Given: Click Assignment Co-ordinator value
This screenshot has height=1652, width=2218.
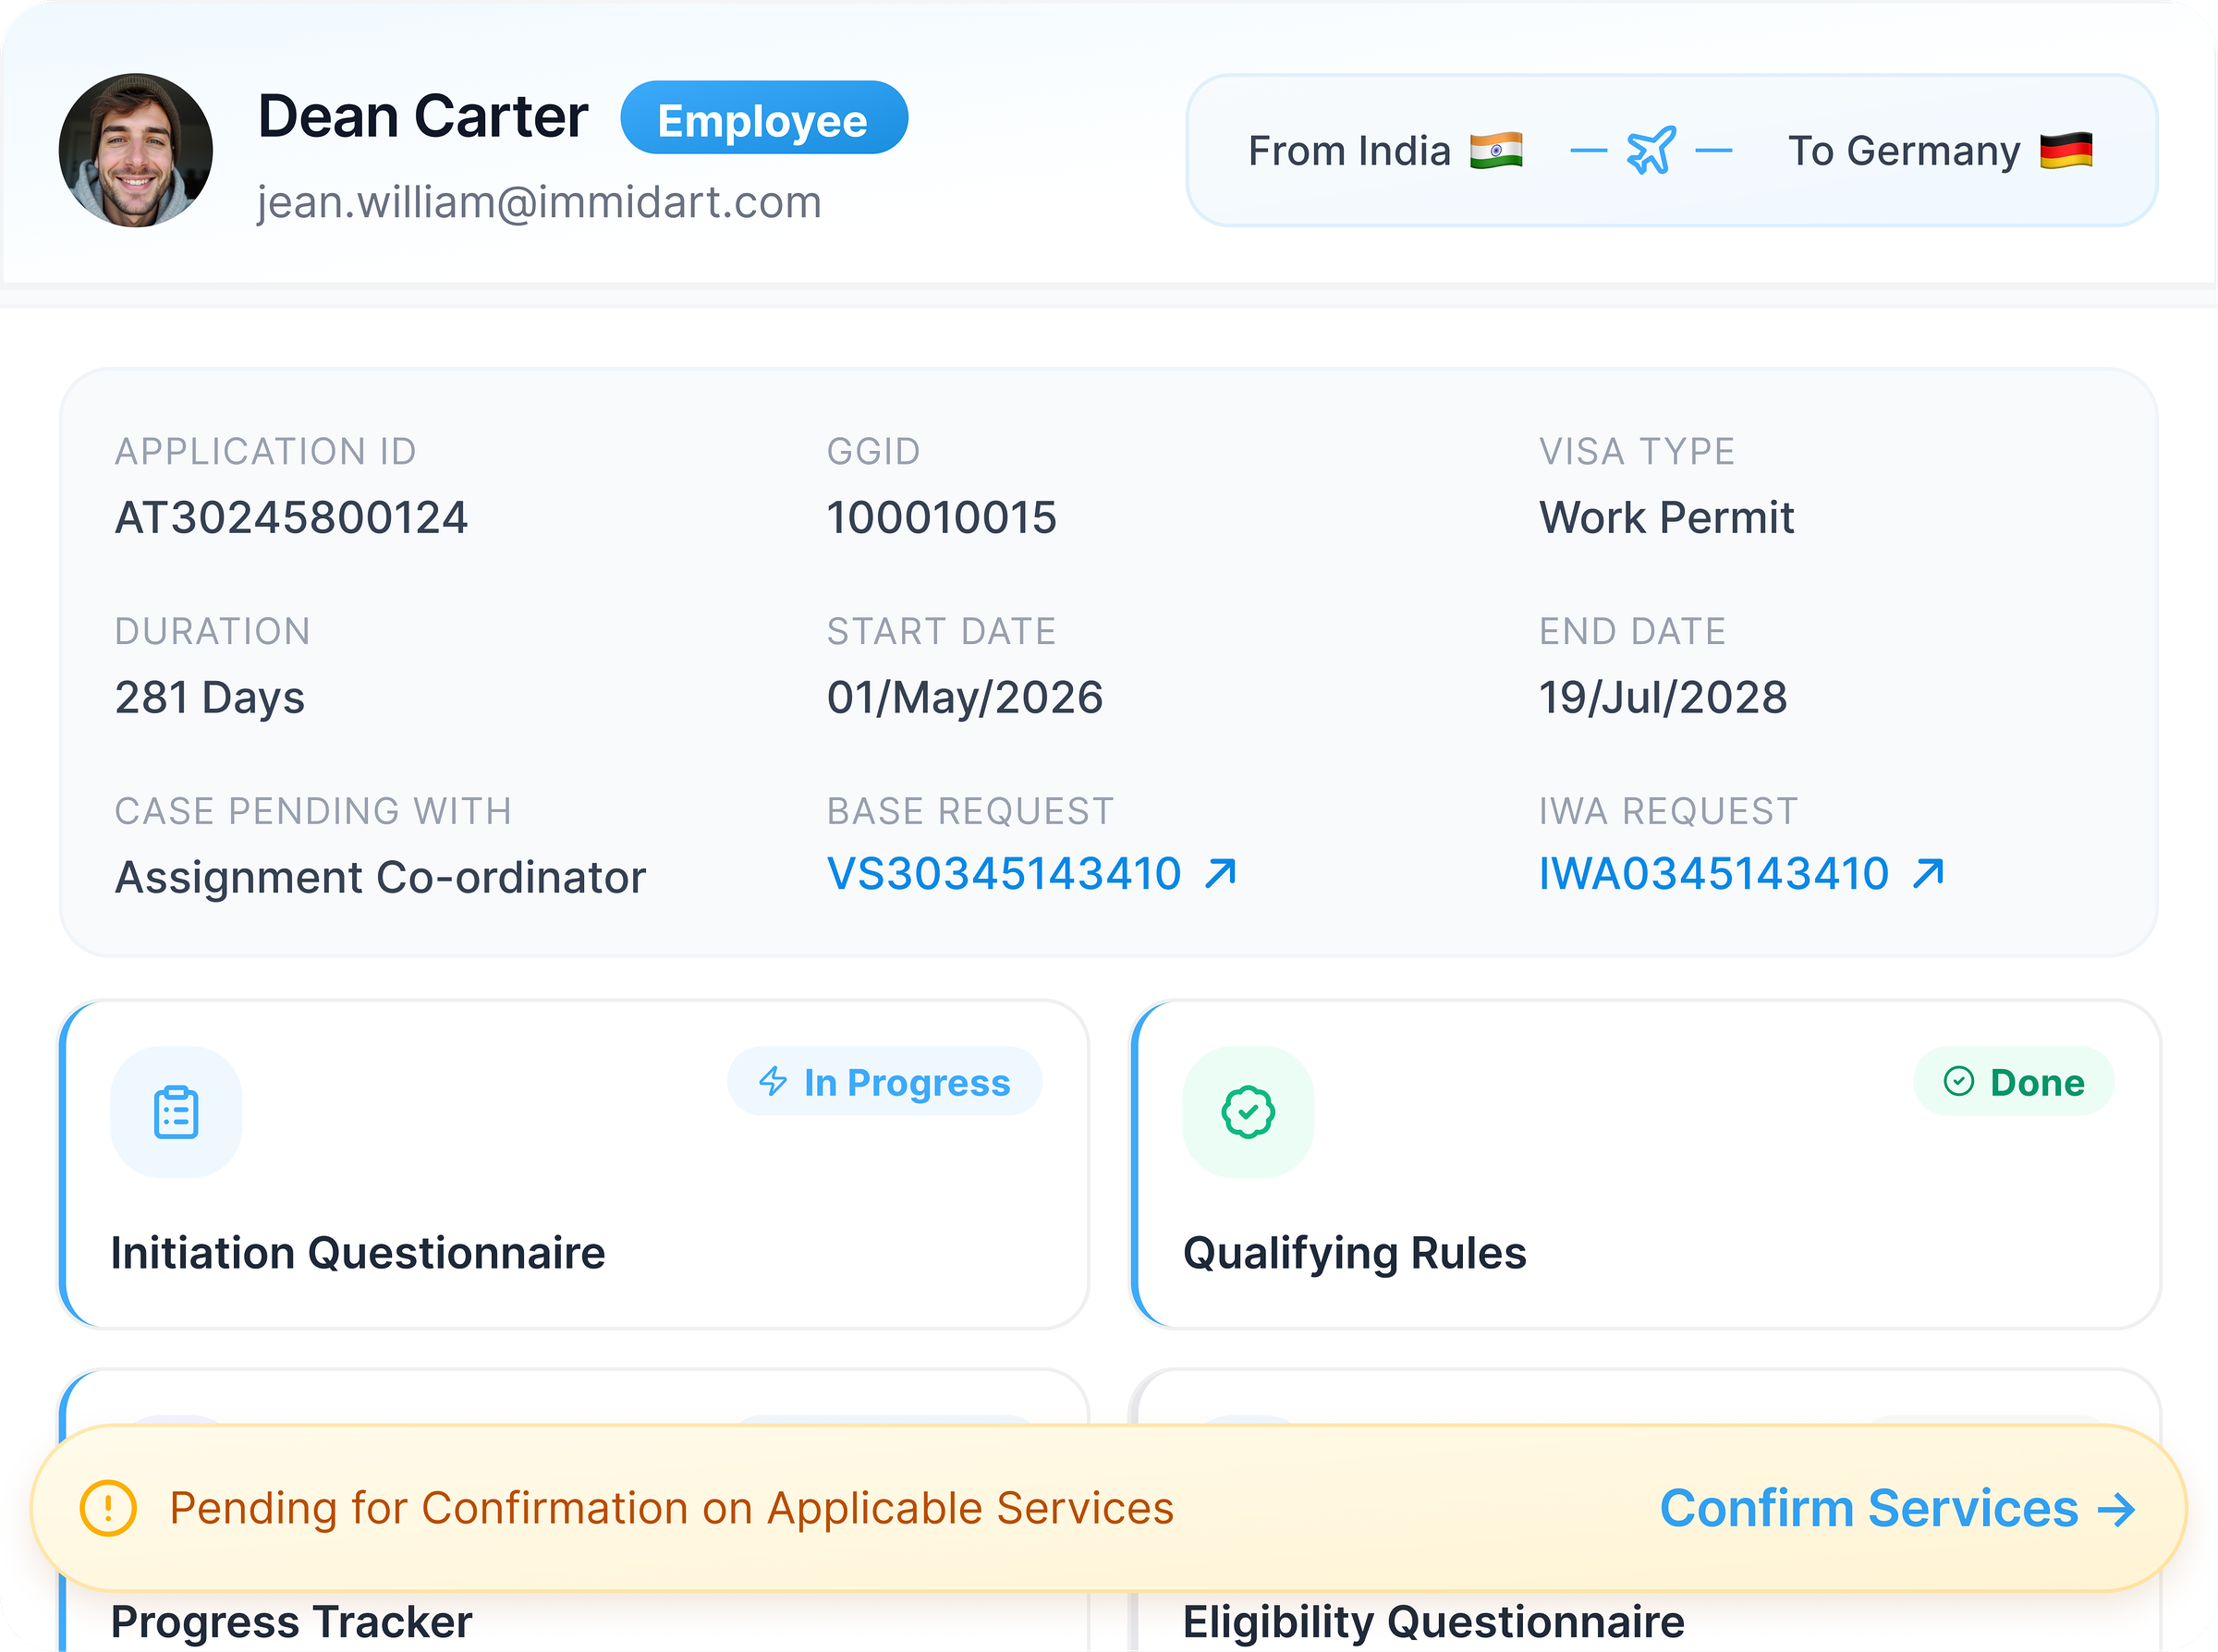Looking at the screenshot, I should coord(381,878).
